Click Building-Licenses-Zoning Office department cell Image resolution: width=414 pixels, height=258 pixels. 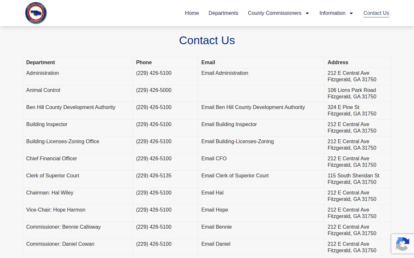(x=78, y=145)
